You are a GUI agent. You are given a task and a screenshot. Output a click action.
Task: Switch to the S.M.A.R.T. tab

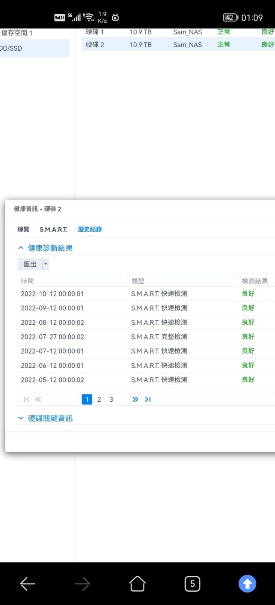click(x=53, y=229)
